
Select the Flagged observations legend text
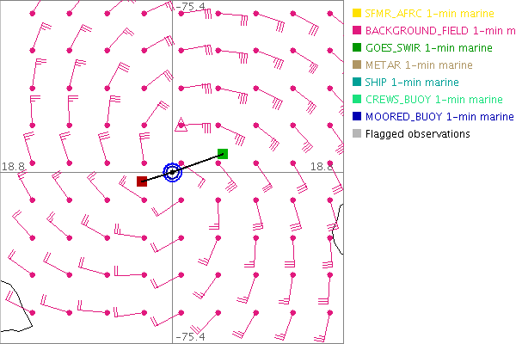[x=417, y=133]
